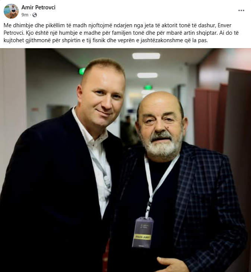Viewport: 251px width, 272px height.
Task: Click the bearded man's face in photo
Action: (160, 126)
